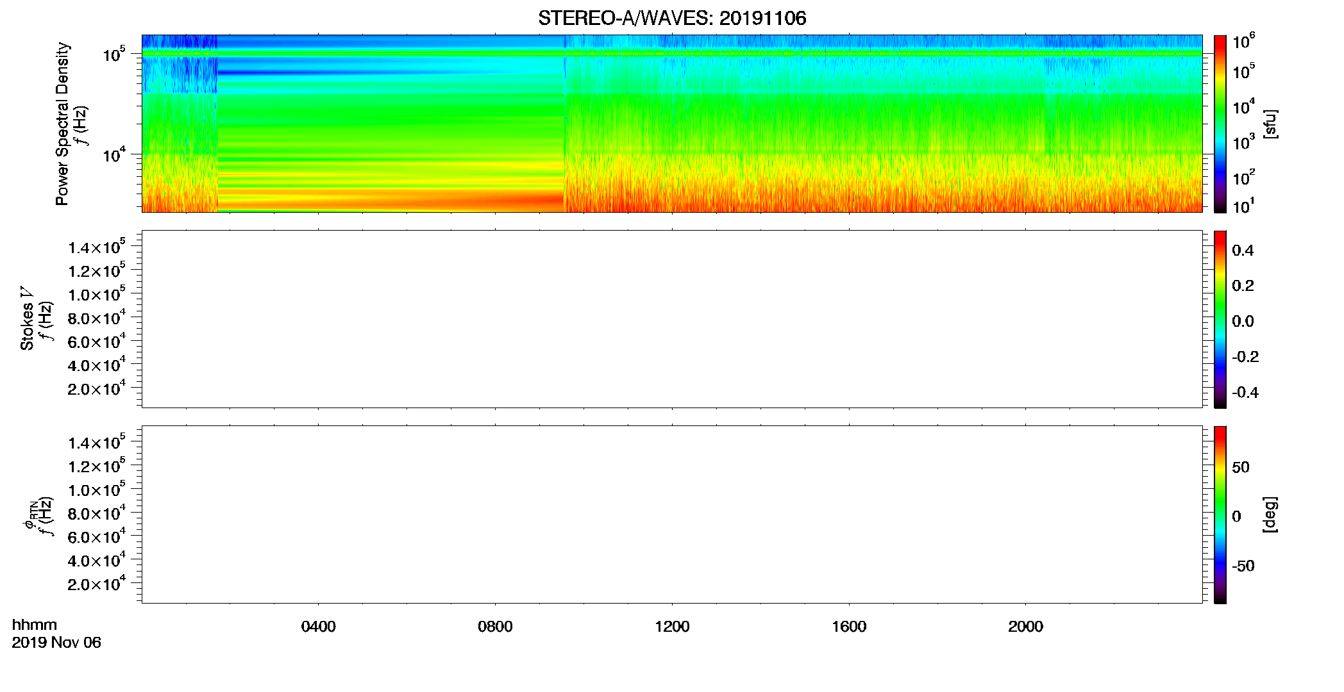Screen dimensions: 1344x692
Task: Click the STEREO-A/WAVES: 20191106 plot title
Action: [672, 18]
